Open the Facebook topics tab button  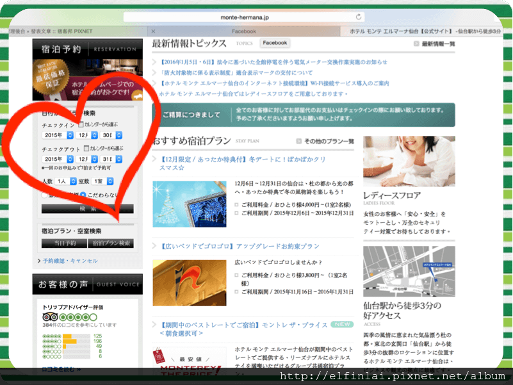[x=275, y=43]
